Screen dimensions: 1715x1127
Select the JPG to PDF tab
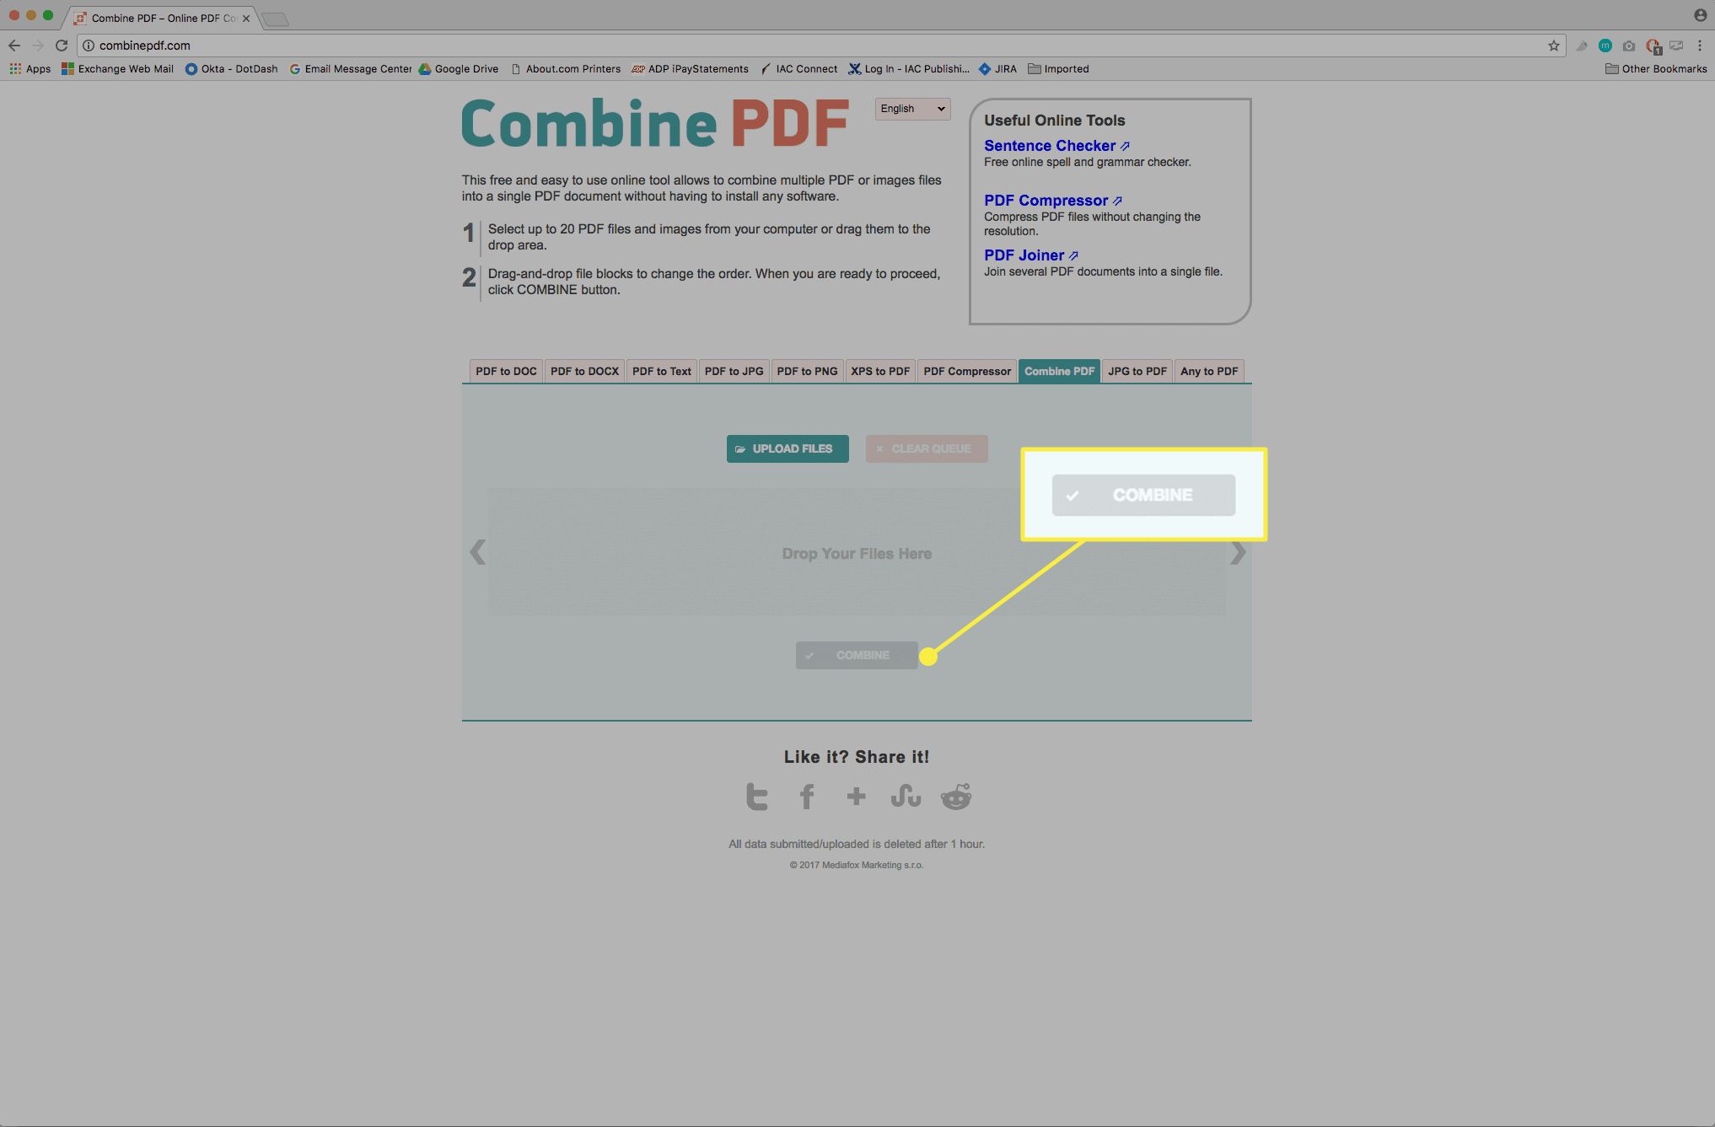pyautogui.click(x=1137, y=371)
